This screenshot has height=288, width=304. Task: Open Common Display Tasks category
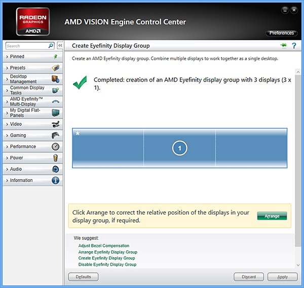pos(27,90)
